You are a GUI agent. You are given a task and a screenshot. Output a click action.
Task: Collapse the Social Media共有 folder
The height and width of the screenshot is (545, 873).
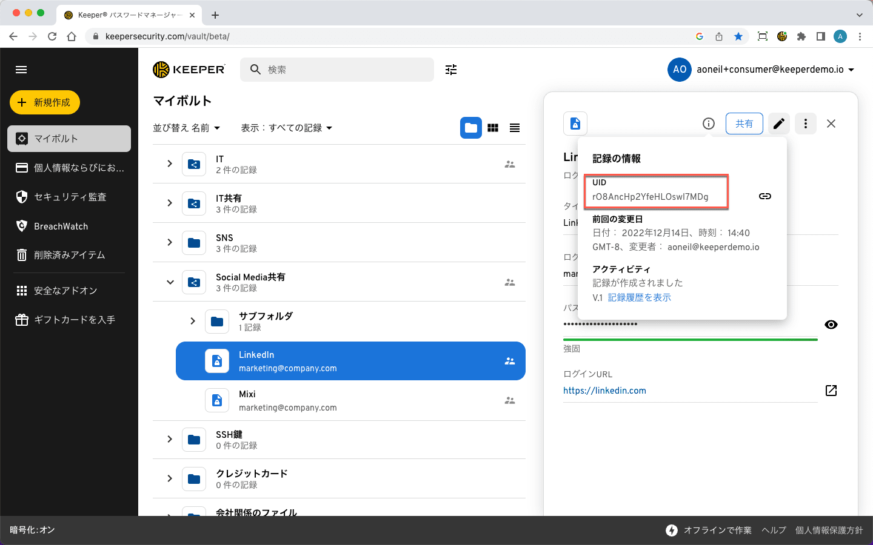[x=170, y=282]
